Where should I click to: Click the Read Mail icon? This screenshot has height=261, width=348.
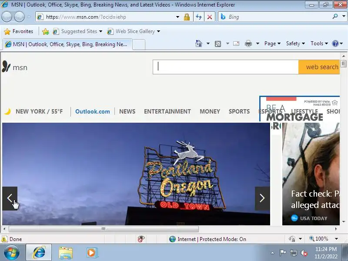coord(236,43)
